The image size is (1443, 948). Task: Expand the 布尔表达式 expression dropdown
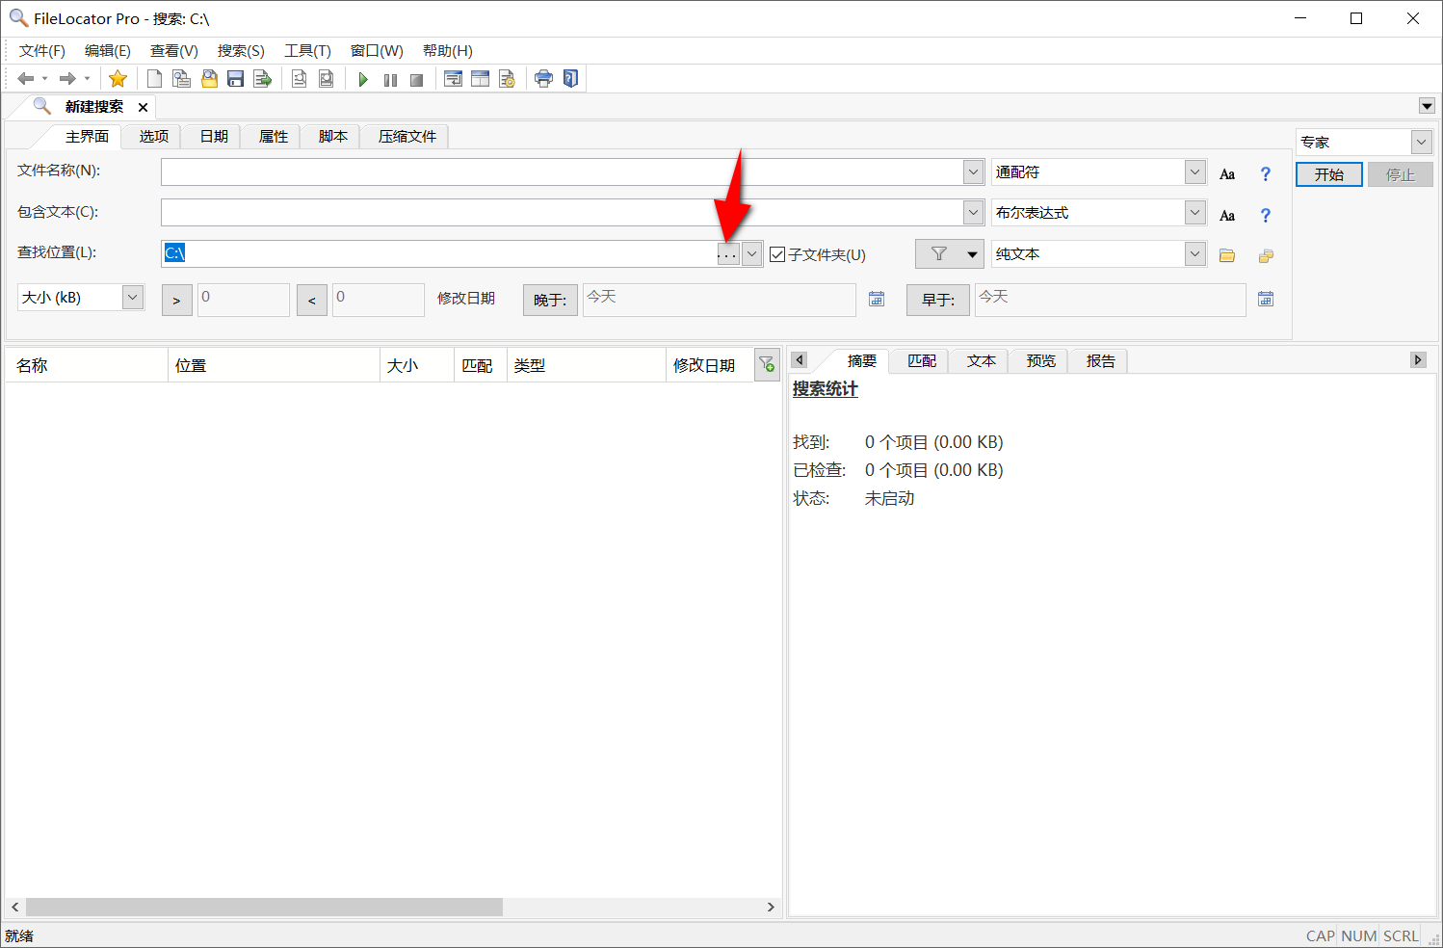click(x=1194, y=212)
